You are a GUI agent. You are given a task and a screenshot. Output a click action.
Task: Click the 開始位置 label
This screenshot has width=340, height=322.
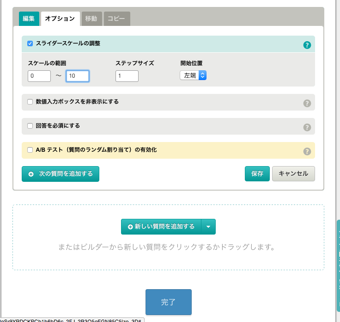191,63
